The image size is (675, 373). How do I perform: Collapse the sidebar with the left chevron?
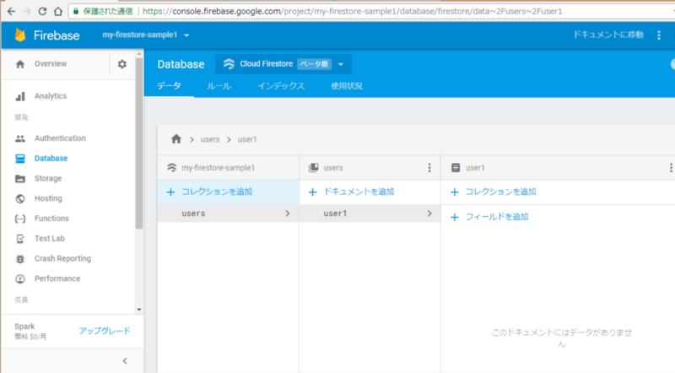pos(125,361)
